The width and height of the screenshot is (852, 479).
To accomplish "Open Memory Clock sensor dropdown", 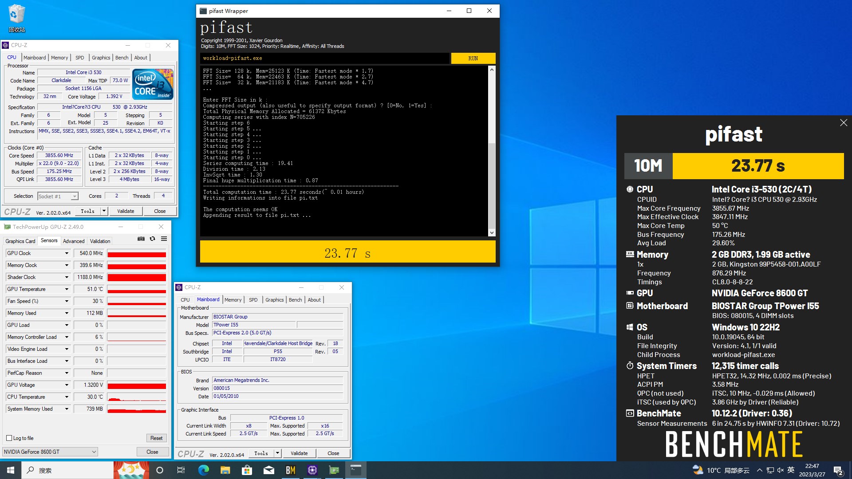I will point(67,265).
